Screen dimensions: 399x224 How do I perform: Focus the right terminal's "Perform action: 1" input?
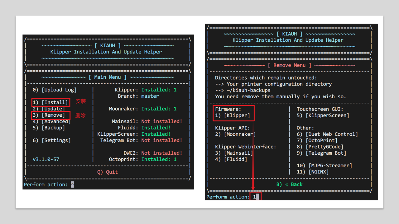coord(256,197)
